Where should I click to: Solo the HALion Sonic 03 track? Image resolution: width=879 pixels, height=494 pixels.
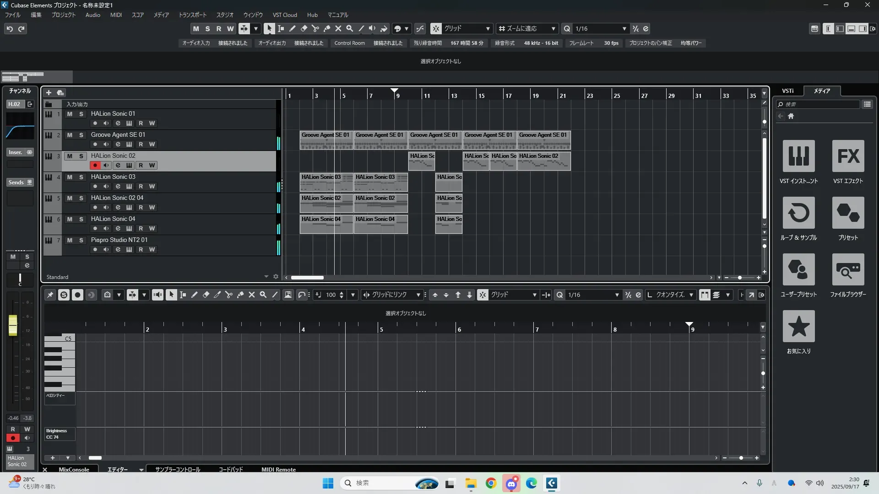81,177
